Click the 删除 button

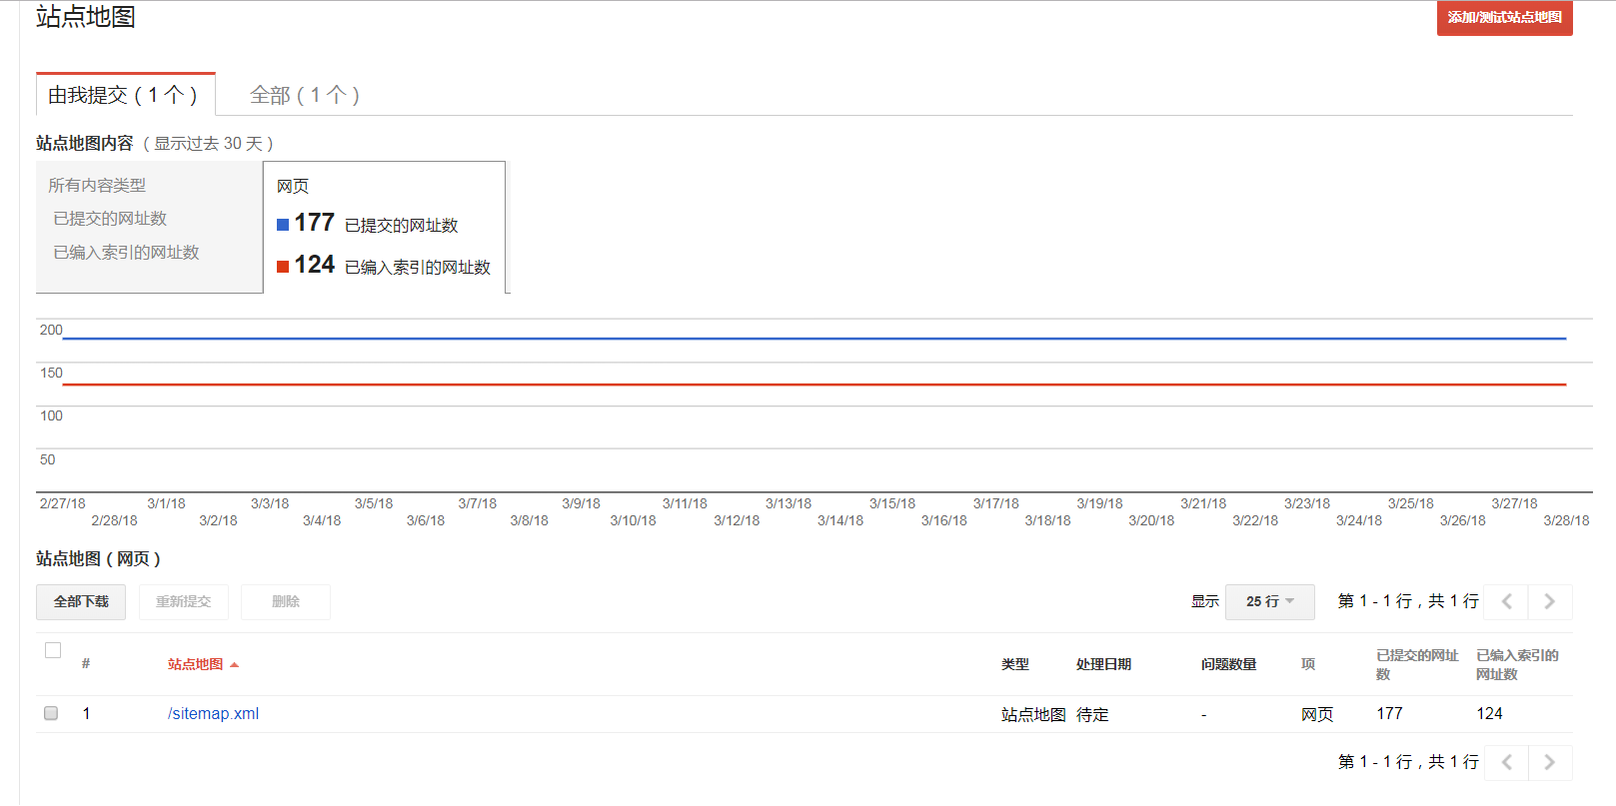pyautogui.click(x=285, y=601)
